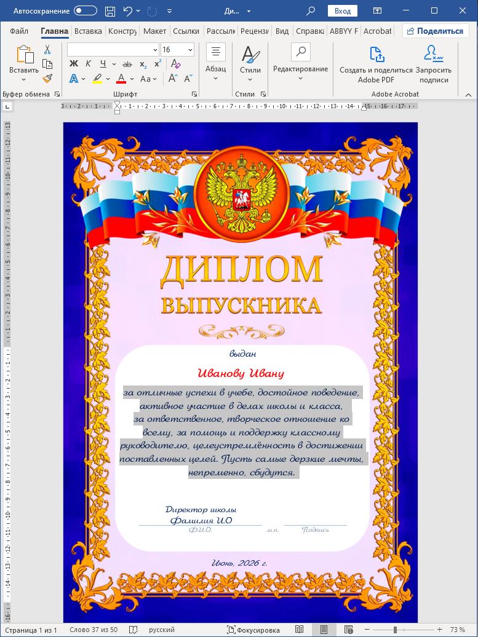Switch to the Acrobat tab

pos(377,31)
